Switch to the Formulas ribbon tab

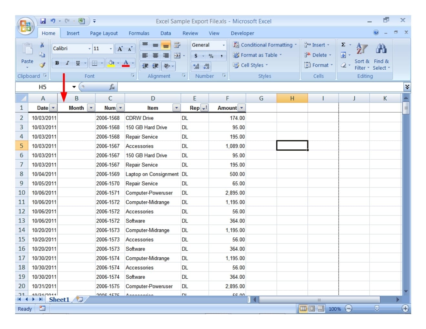click(139, 33)
